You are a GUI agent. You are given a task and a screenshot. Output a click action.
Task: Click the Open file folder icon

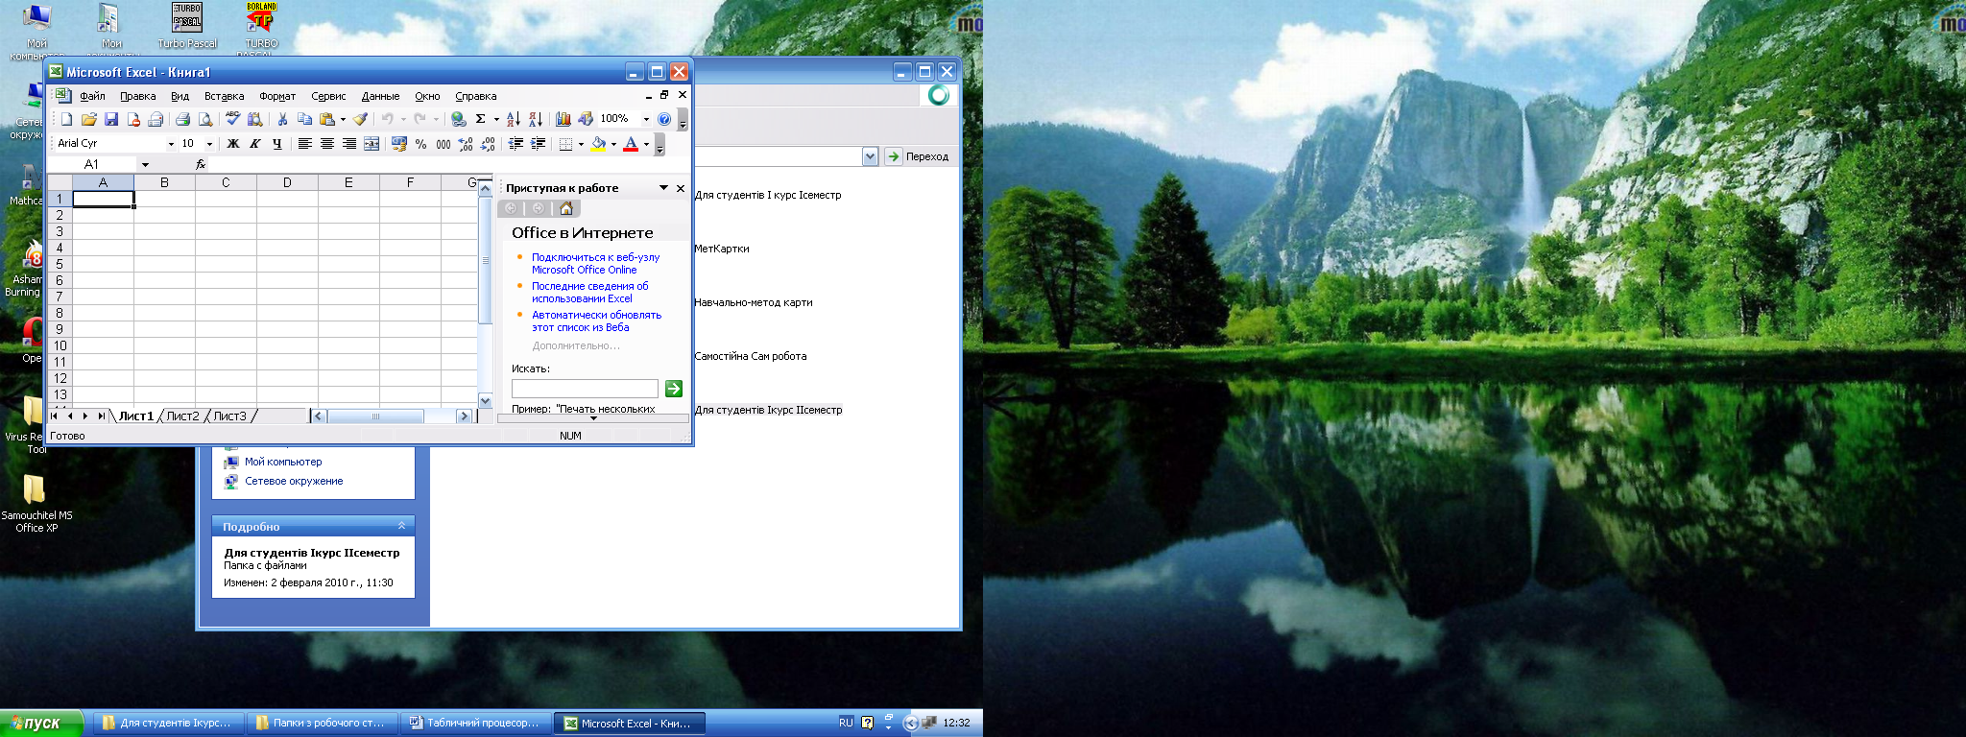coord(88,119)
